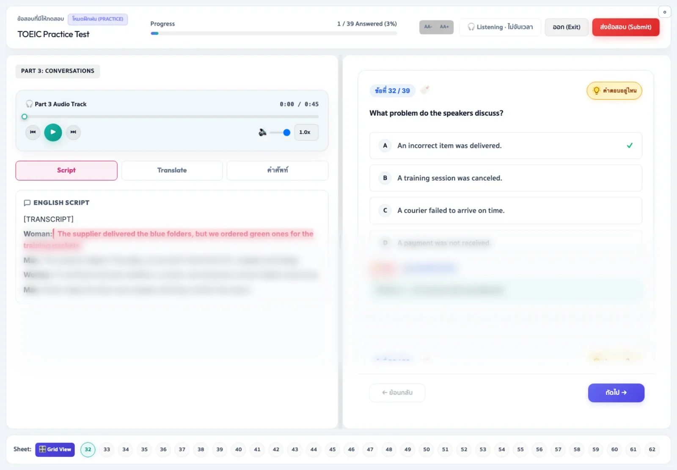Viewport: 677px width, 470px height.
Task: Submit the test with red Submit button
Action: tap(625, 27)
